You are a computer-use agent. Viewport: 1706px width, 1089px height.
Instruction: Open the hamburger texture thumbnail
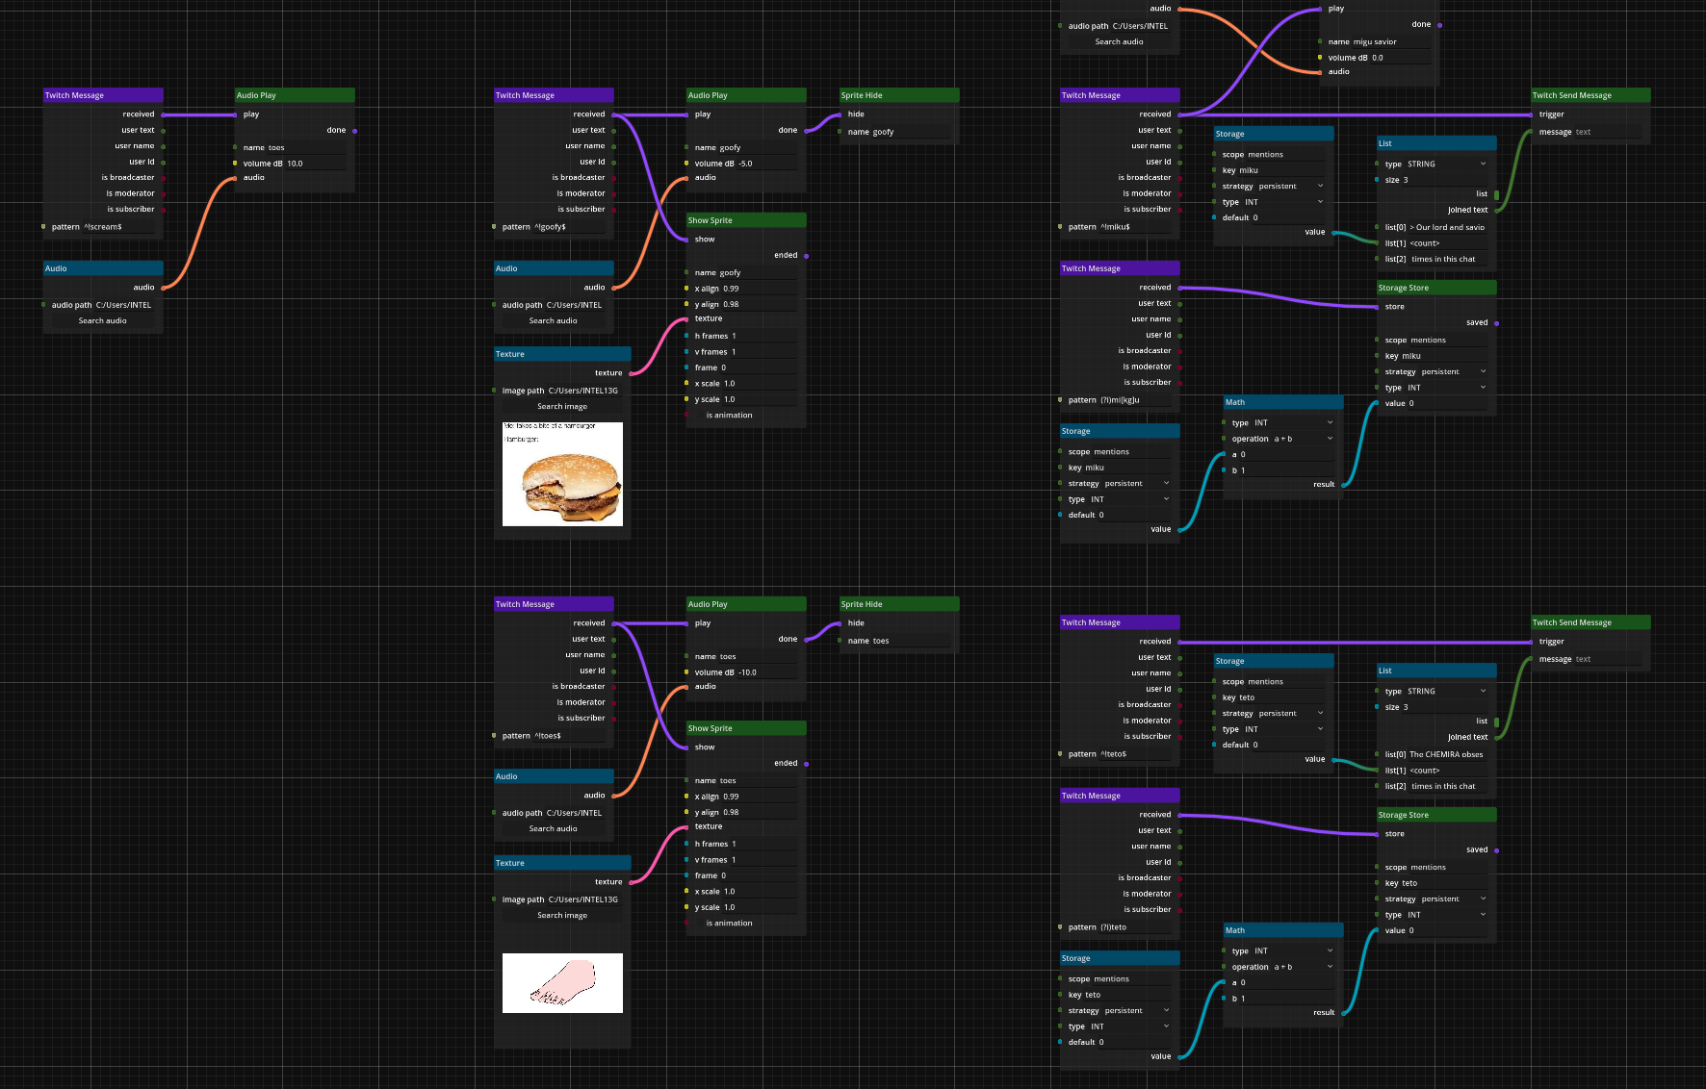[562, 474]
